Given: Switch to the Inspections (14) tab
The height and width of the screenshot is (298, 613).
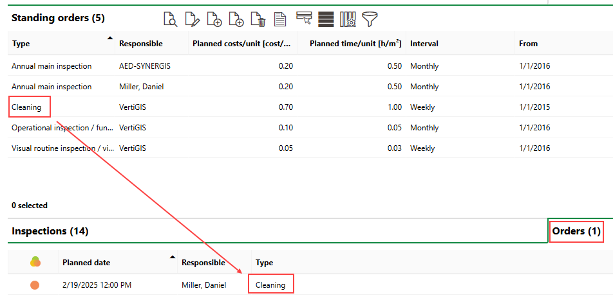Looking at the screenshot, I should [x=50, y=231].
